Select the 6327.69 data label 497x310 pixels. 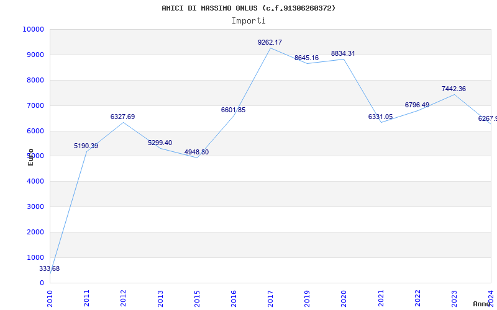122,117
